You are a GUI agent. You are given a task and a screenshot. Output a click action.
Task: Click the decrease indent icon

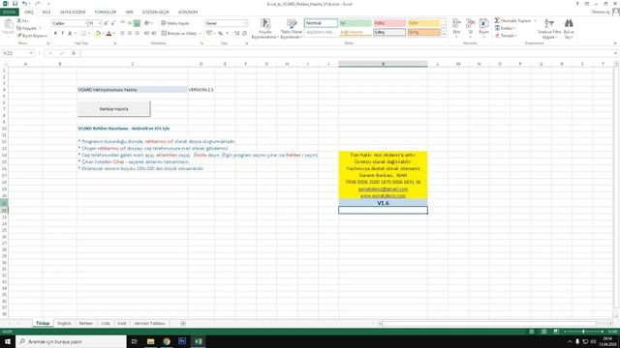click(x=146, y=33)
